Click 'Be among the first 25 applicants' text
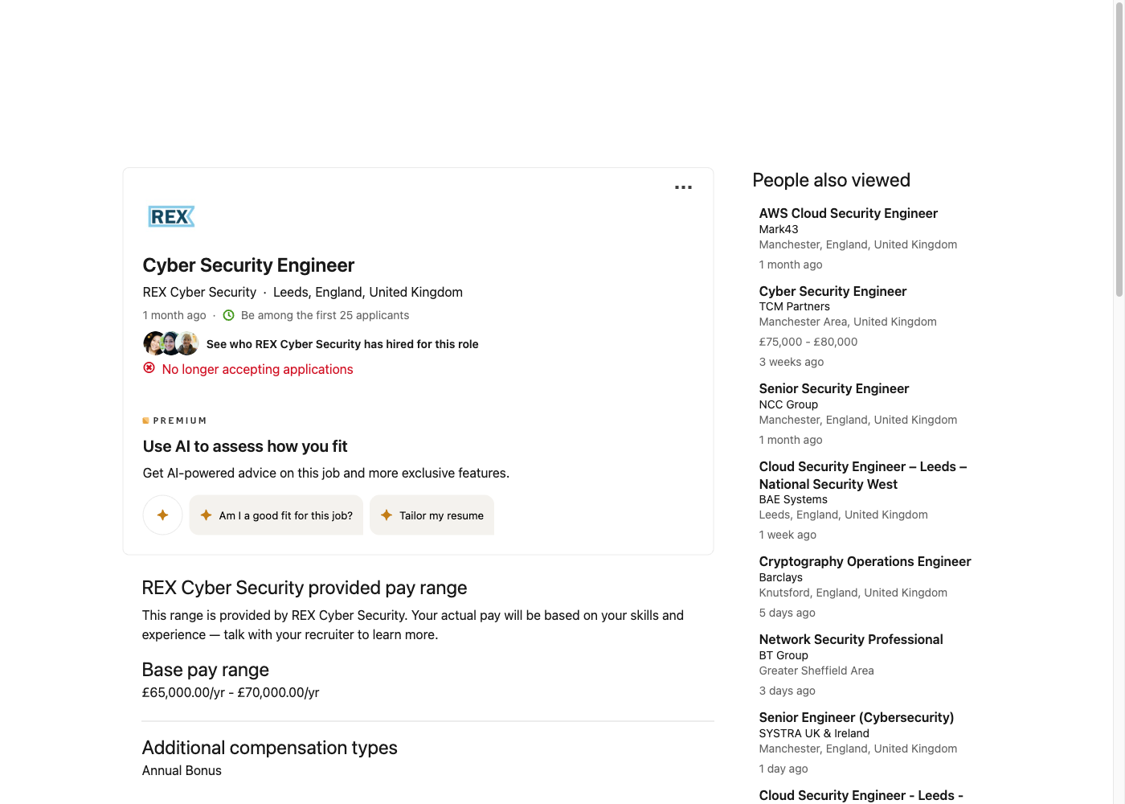This screenshot has height=804, width=1125. click(325, 315)
